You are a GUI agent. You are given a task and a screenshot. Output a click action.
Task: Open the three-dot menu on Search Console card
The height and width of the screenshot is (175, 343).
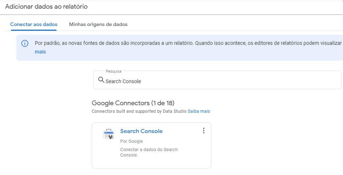[204, 131]
